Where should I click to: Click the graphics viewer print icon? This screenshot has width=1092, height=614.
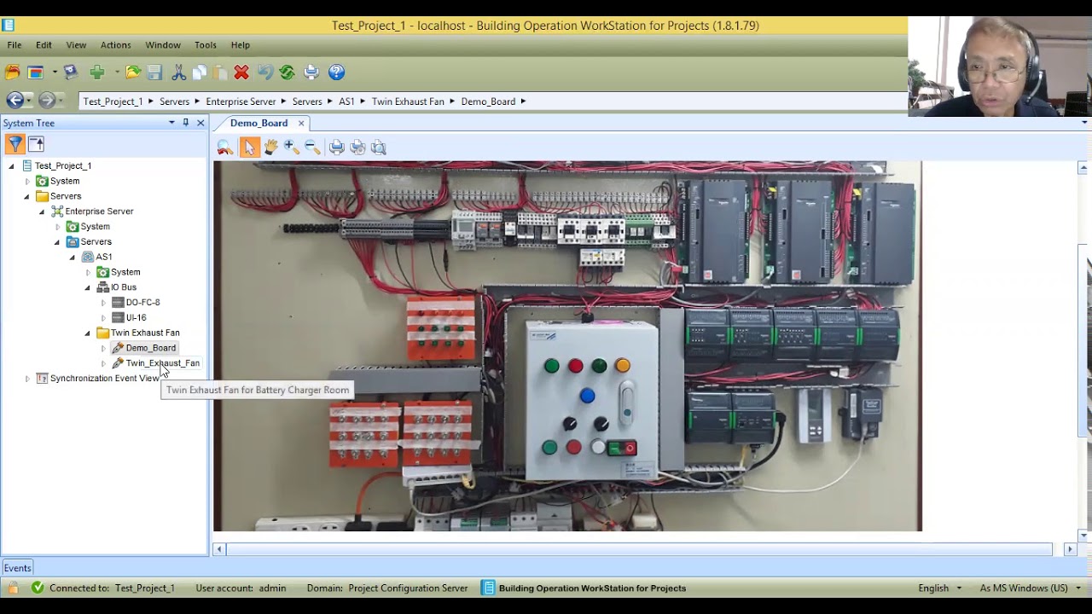(337, 148)
